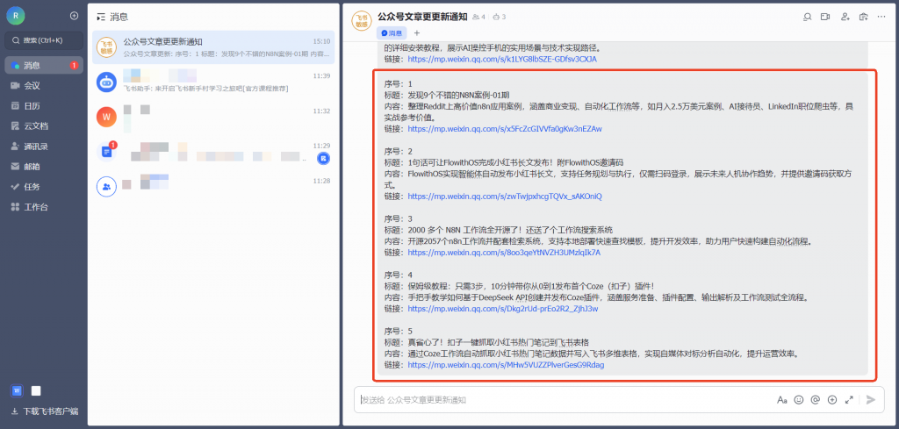The image size is (899, 429).
Task: Click the send arrow button
Action: click(x=871, y=400)
